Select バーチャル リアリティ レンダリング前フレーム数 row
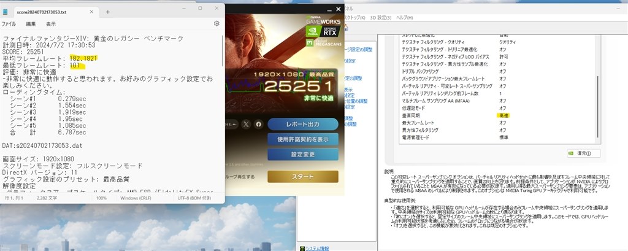This screenshot has height=251, width=628. (498, 93)
